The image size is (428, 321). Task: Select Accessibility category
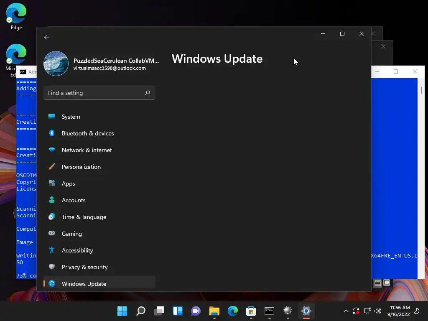pos(99,250)
